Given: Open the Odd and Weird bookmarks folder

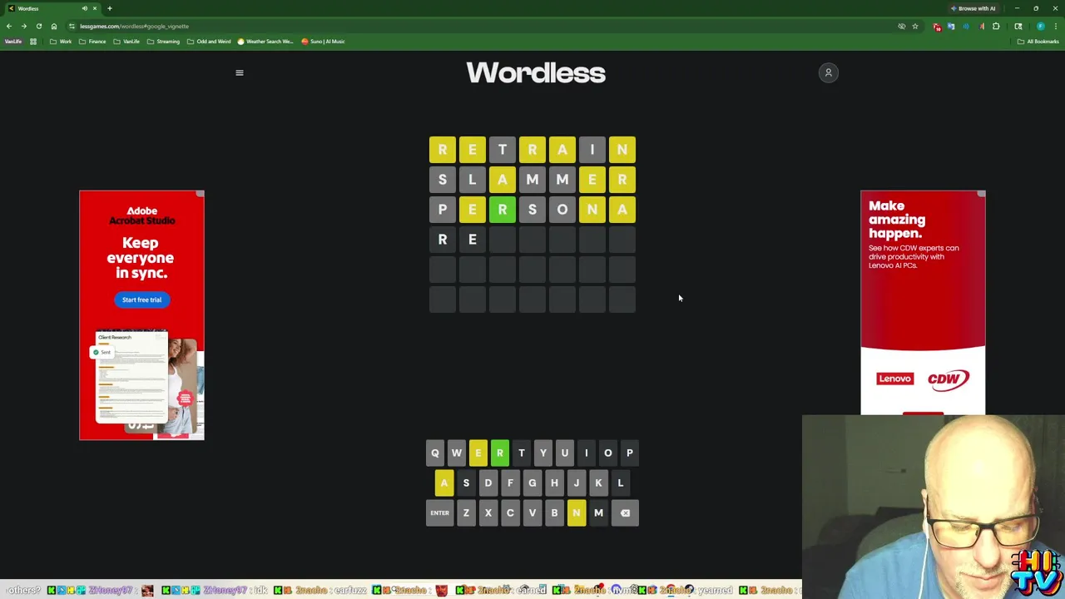Looking at the screenshot, I should click(209, 42).
